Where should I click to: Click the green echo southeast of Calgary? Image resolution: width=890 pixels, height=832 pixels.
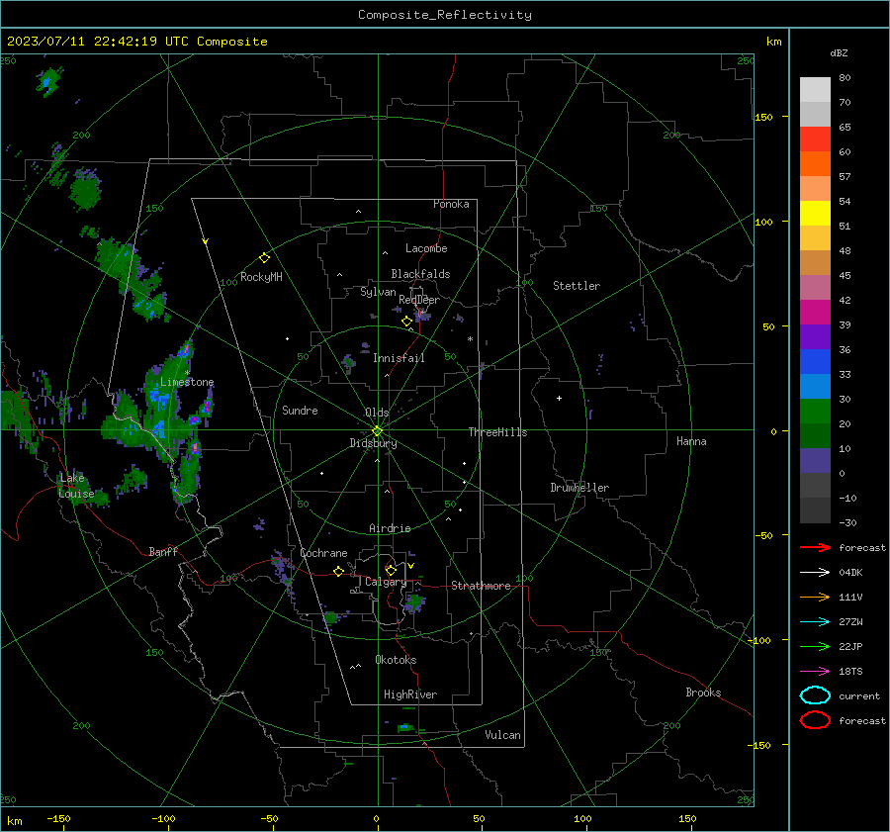coord(415,601)
